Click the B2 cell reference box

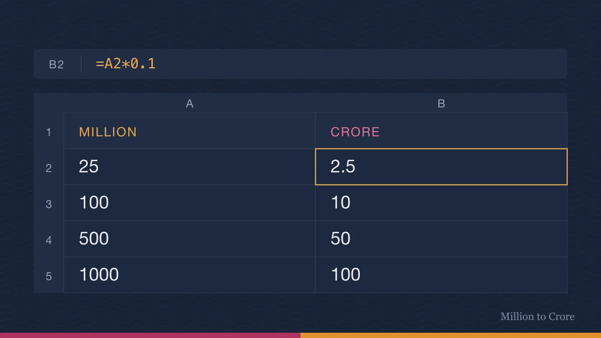click(56, 64)
